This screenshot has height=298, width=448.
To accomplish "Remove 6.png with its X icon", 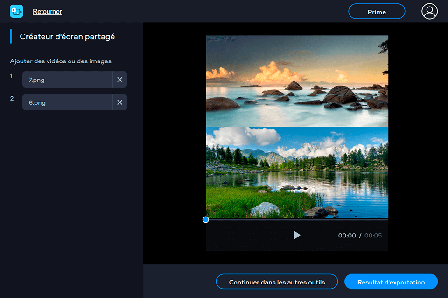I will point(119,102).
